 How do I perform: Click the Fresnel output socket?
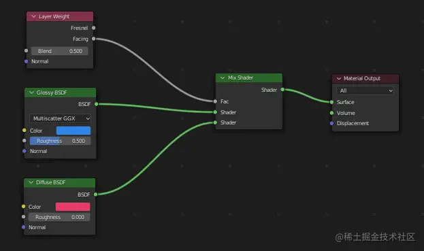93,28
